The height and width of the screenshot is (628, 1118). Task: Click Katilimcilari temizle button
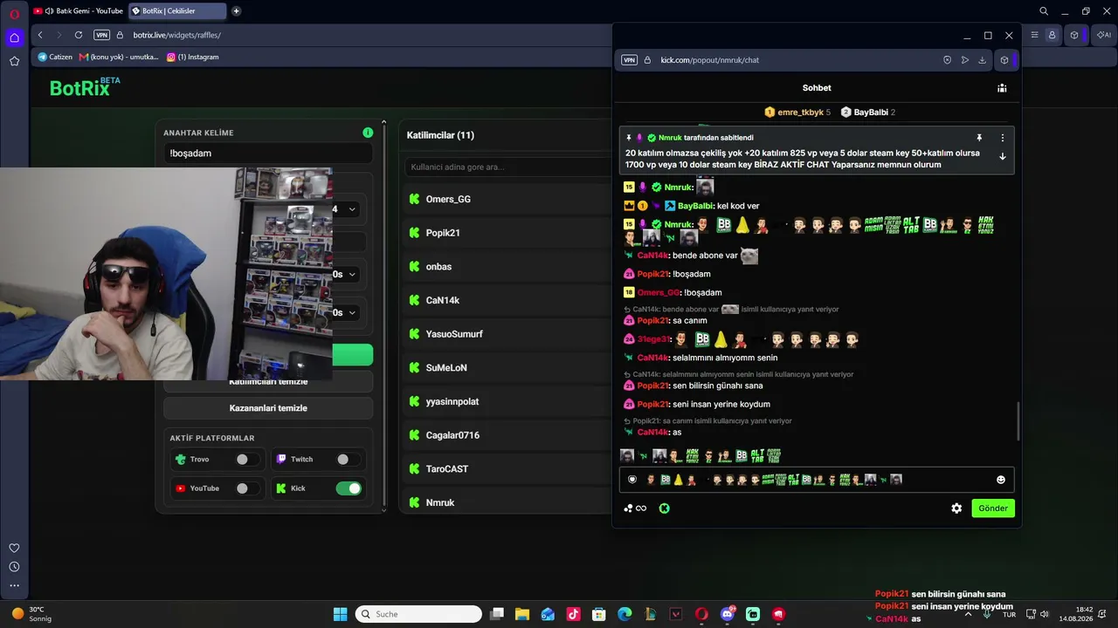268,381
